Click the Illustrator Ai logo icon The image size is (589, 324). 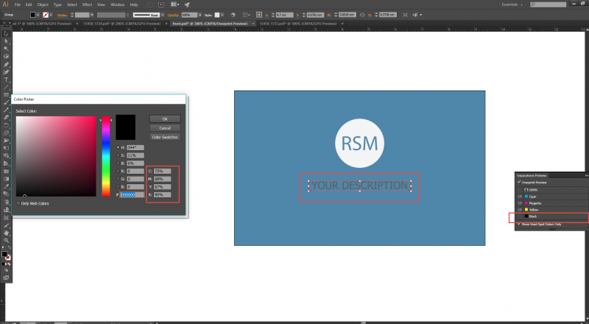coord(5,4)
